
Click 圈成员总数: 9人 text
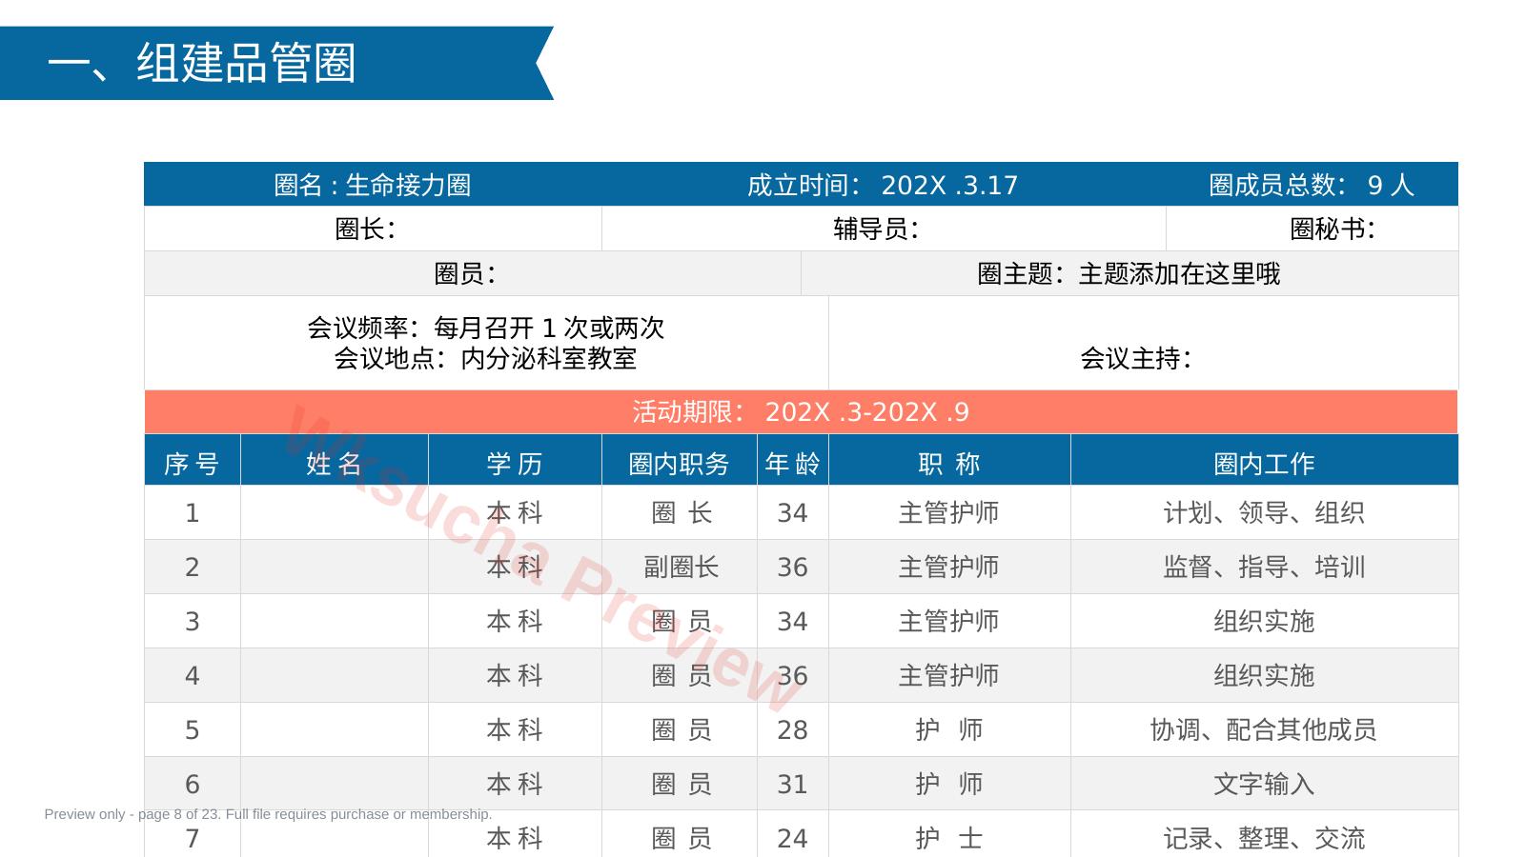pos(1312,185)
